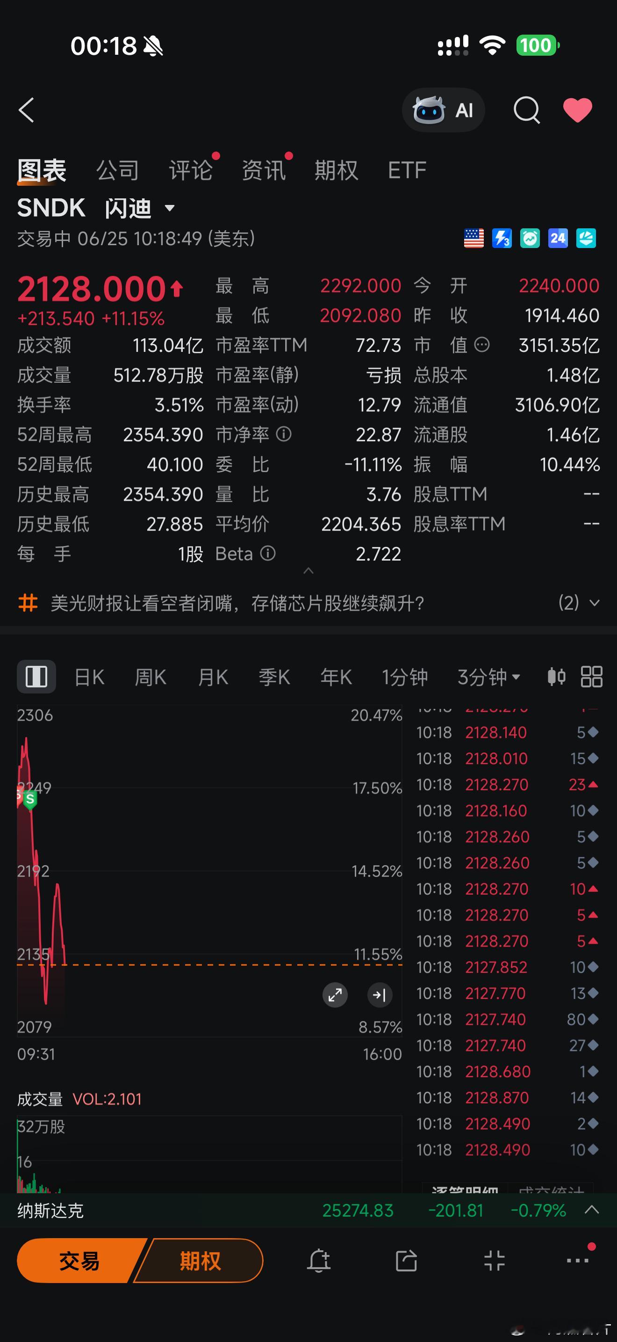Select the 年K chart period
This screenshot has width=617, height=1342.
[336, 677]
